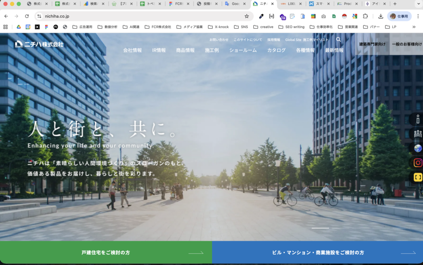Click 戸建住宅をご検討の方 green button

tap(105, 252)
